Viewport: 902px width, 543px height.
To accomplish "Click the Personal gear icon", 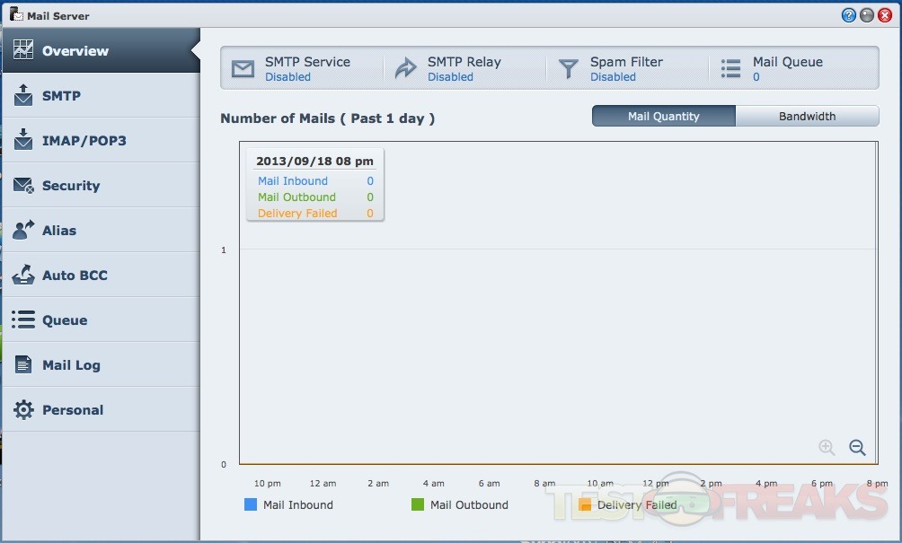I will point(24,410).
